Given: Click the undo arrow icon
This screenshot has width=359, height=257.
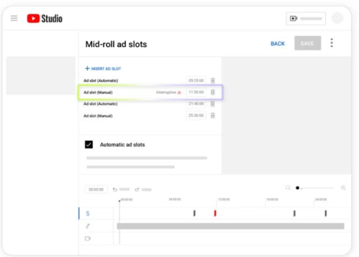Looking at the screenshot, I should [x=115, y=189].
